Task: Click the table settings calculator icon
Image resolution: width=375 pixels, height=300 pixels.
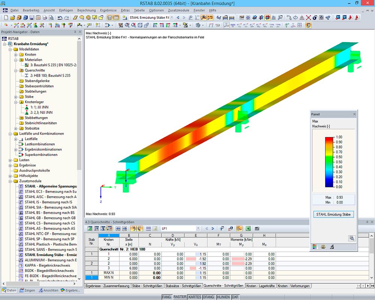Action: pos(257,229)
